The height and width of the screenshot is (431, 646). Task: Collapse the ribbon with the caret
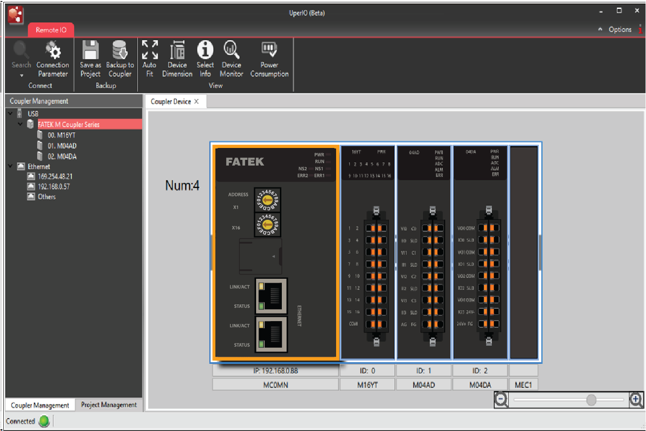(x=600, y=29)
